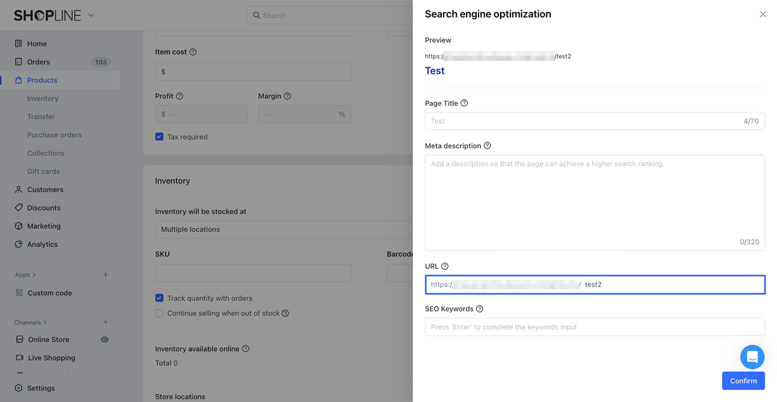Click the URL help question mark icon
Viewport: 777px width, 402px height.
[445, 266]
